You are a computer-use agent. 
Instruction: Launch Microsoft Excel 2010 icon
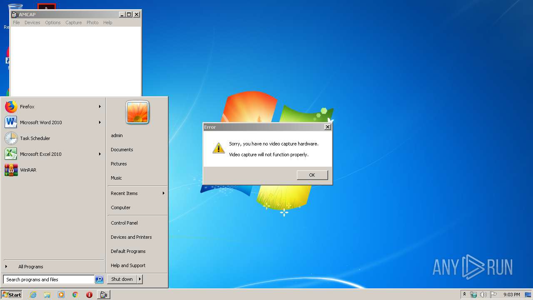11,154
